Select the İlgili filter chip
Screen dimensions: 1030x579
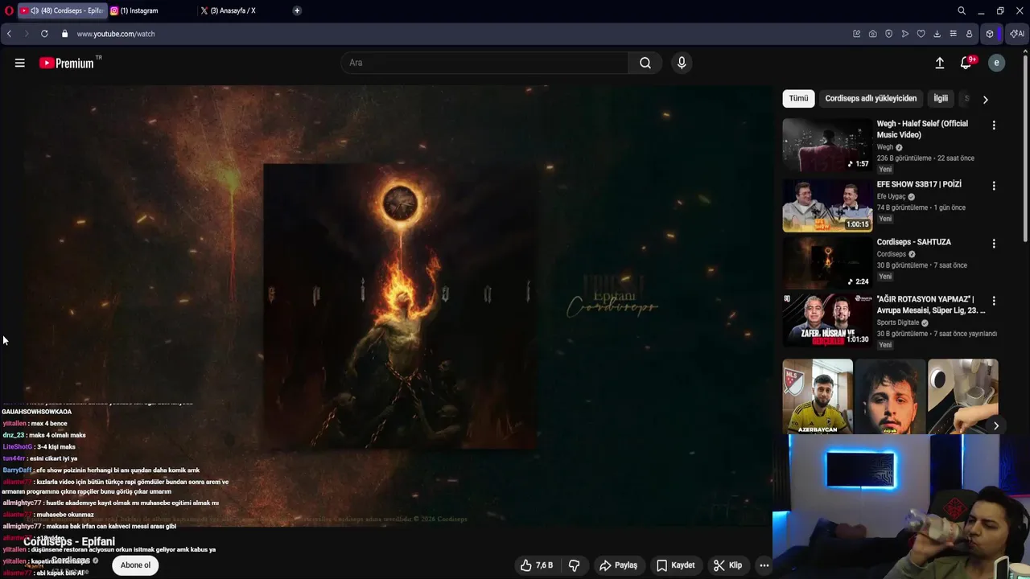941,98
